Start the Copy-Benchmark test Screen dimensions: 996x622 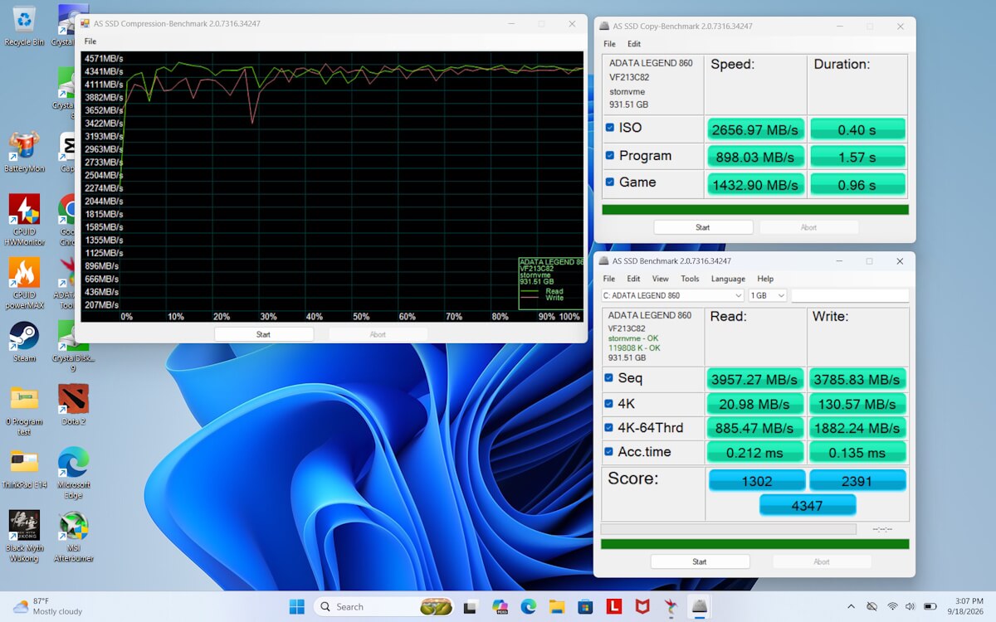point(703,227)
